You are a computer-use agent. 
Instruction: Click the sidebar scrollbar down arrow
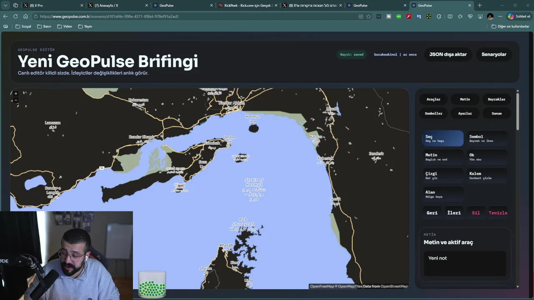coord(518,287)
